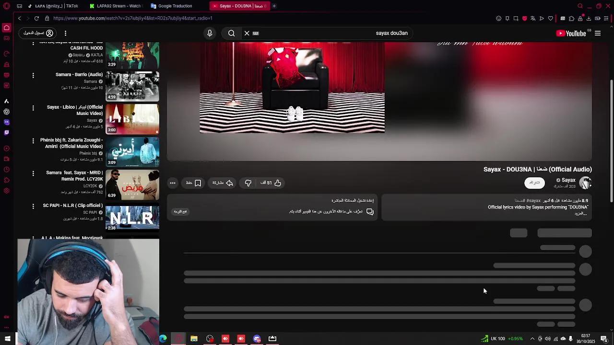Open the Sayax channel name link
Viewport: 614px width, 345px height.
click(x=568, y=180)
